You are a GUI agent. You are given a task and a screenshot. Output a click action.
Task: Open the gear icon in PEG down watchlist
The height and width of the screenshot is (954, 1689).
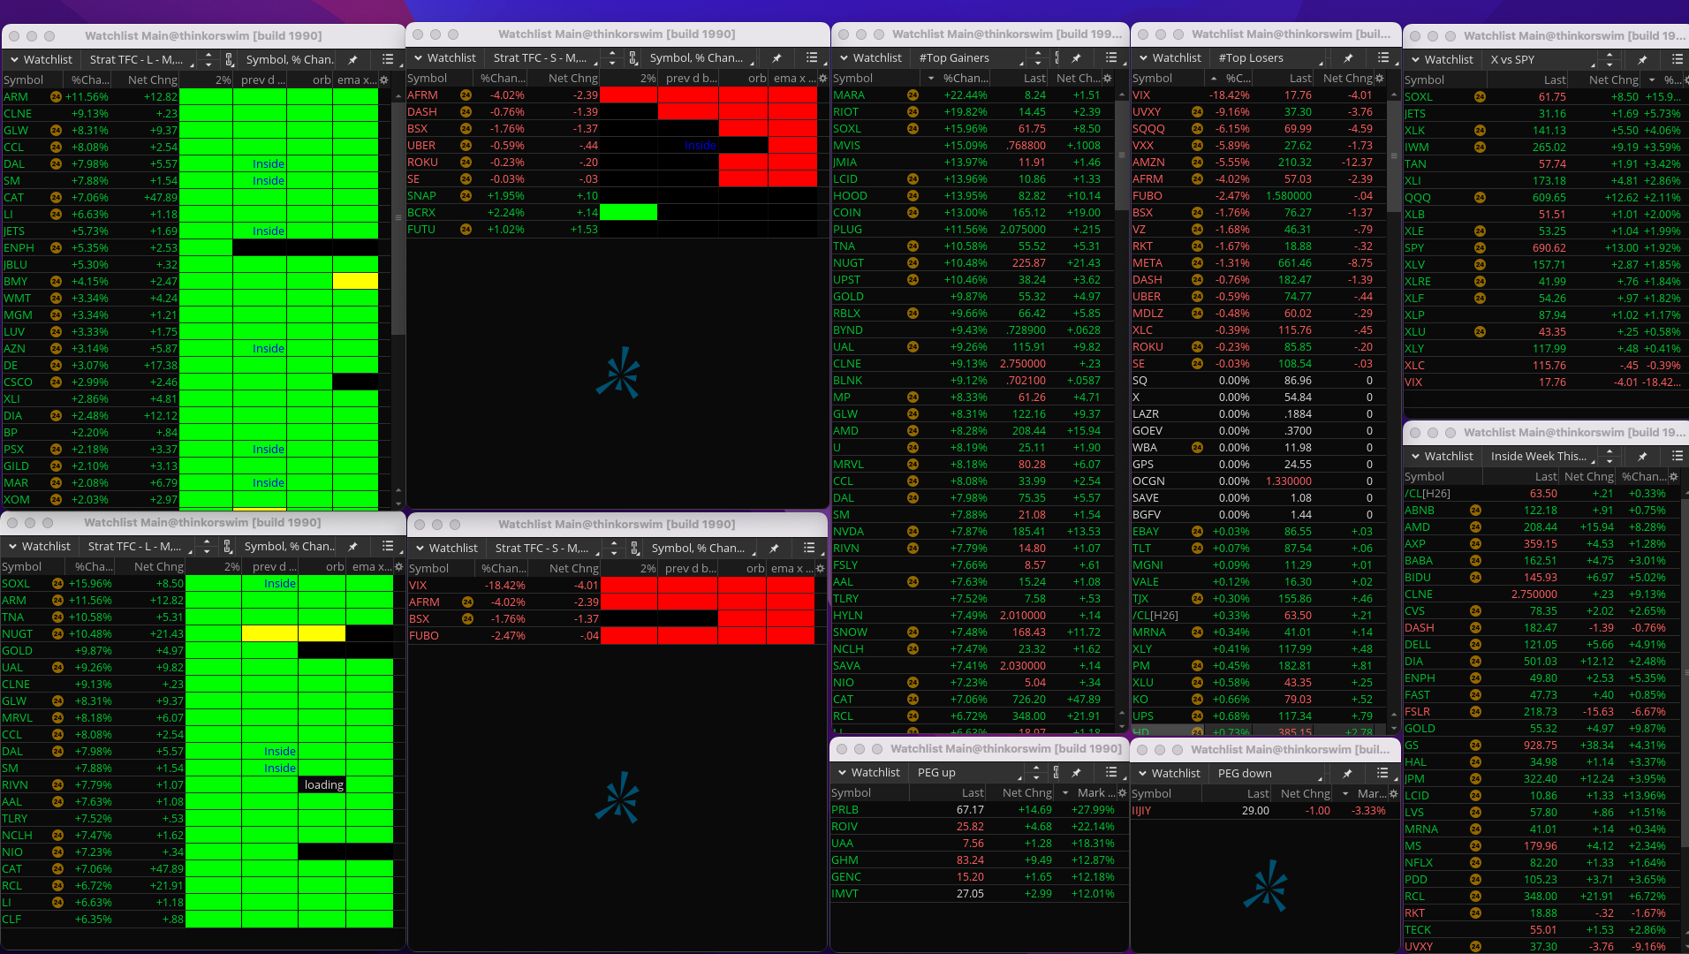click(1394, 794)
